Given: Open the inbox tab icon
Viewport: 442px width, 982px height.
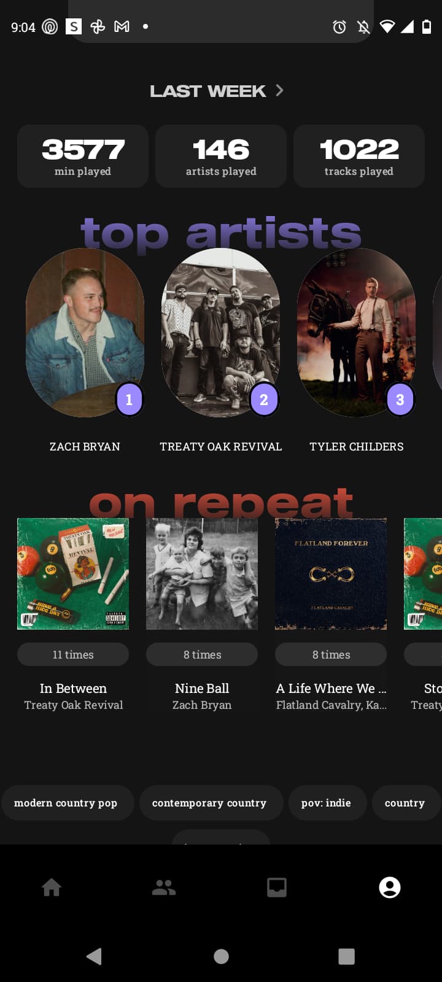Looking at the screenshot, I should [x=277, y=887].
